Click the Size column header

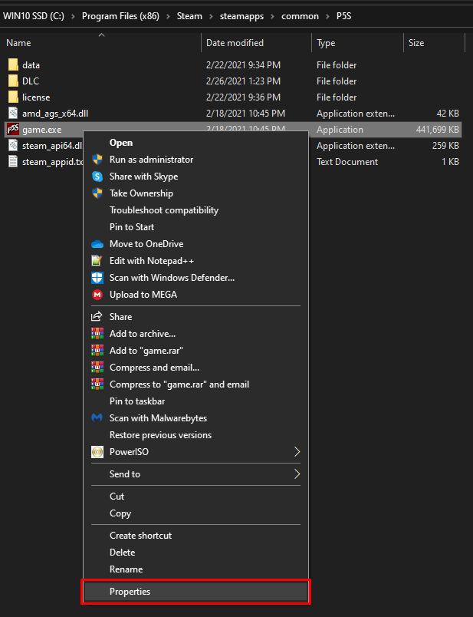pos(416,43)
